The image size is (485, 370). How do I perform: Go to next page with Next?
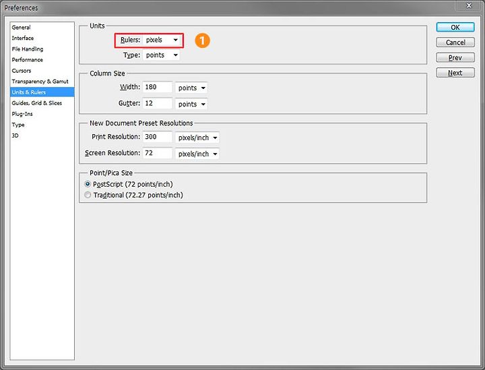coord(455,73)
